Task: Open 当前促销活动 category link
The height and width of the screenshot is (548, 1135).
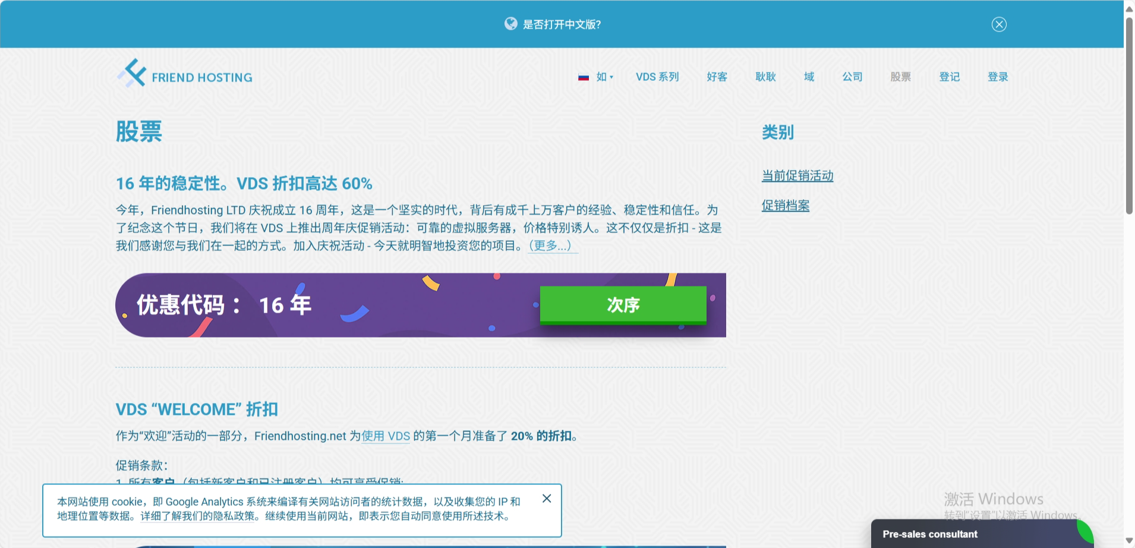Action: click(x=797, y=176)
